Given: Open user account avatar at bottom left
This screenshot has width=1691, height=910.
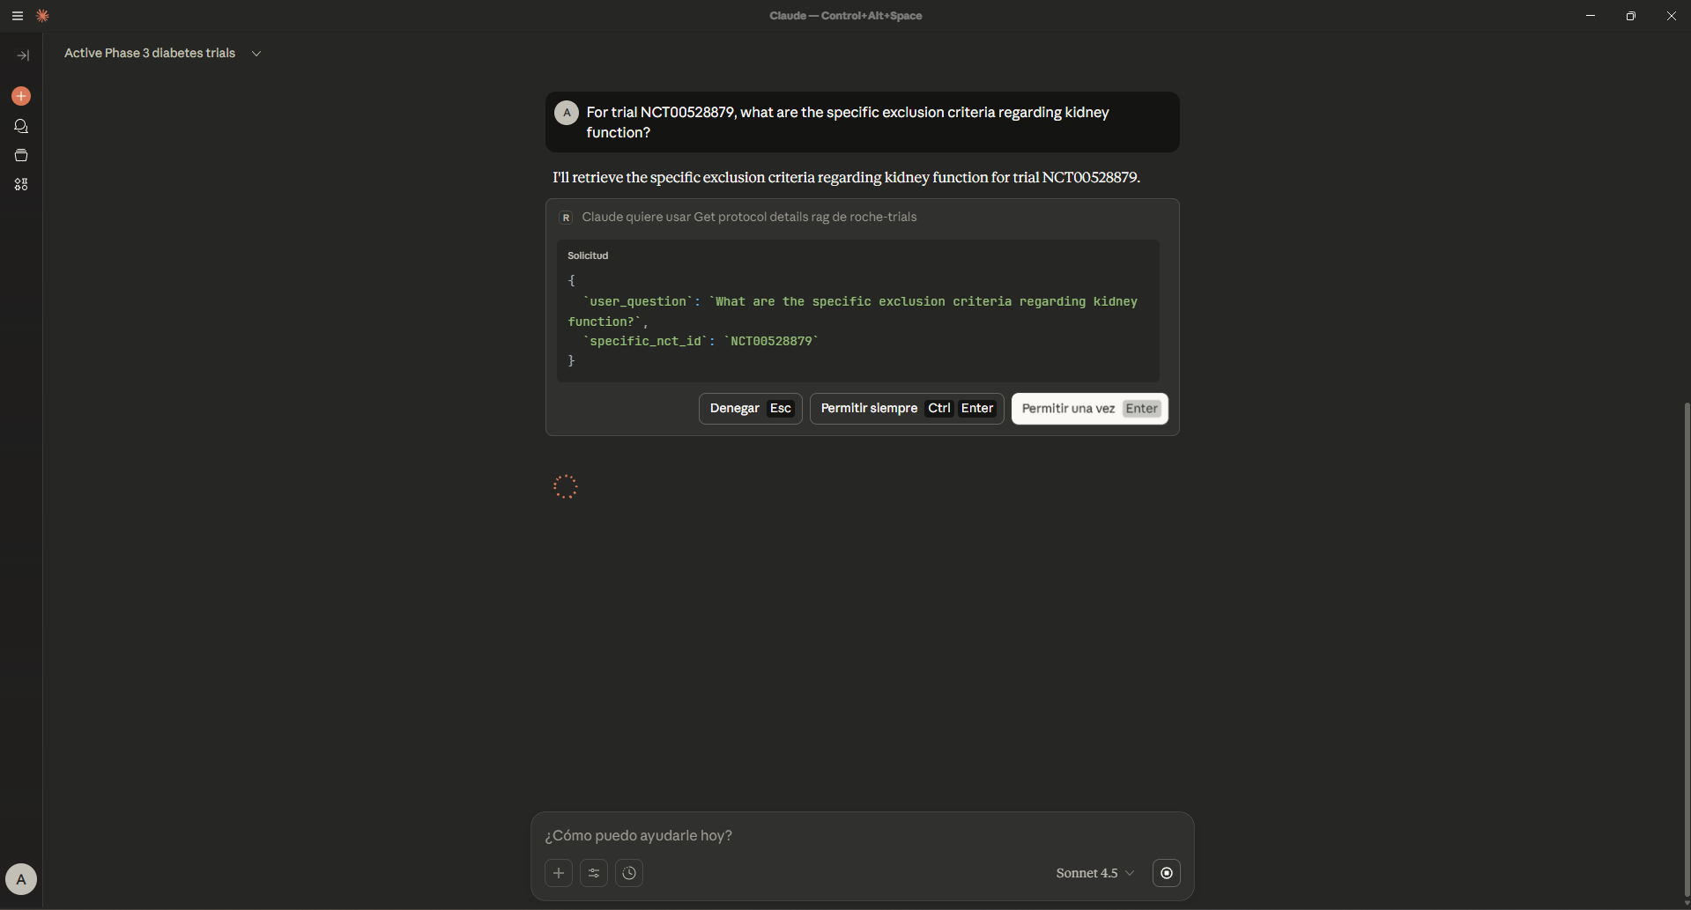Looking at the screenshot, I should point(21,878).
